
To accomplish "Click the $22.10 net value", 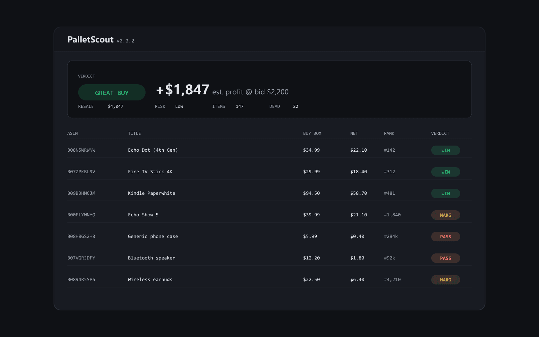I will pos(359,150).
